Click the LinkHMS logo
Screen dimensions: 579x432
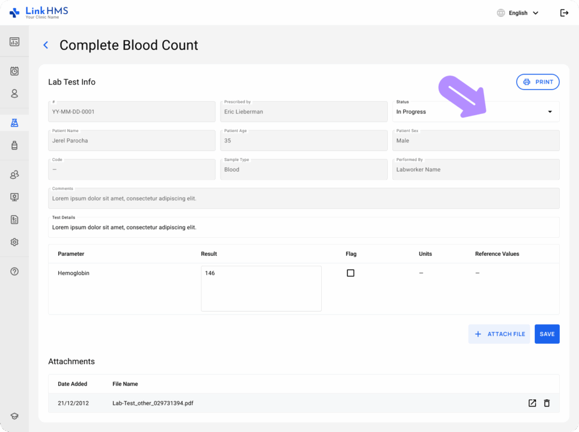(x=39, y=12)
